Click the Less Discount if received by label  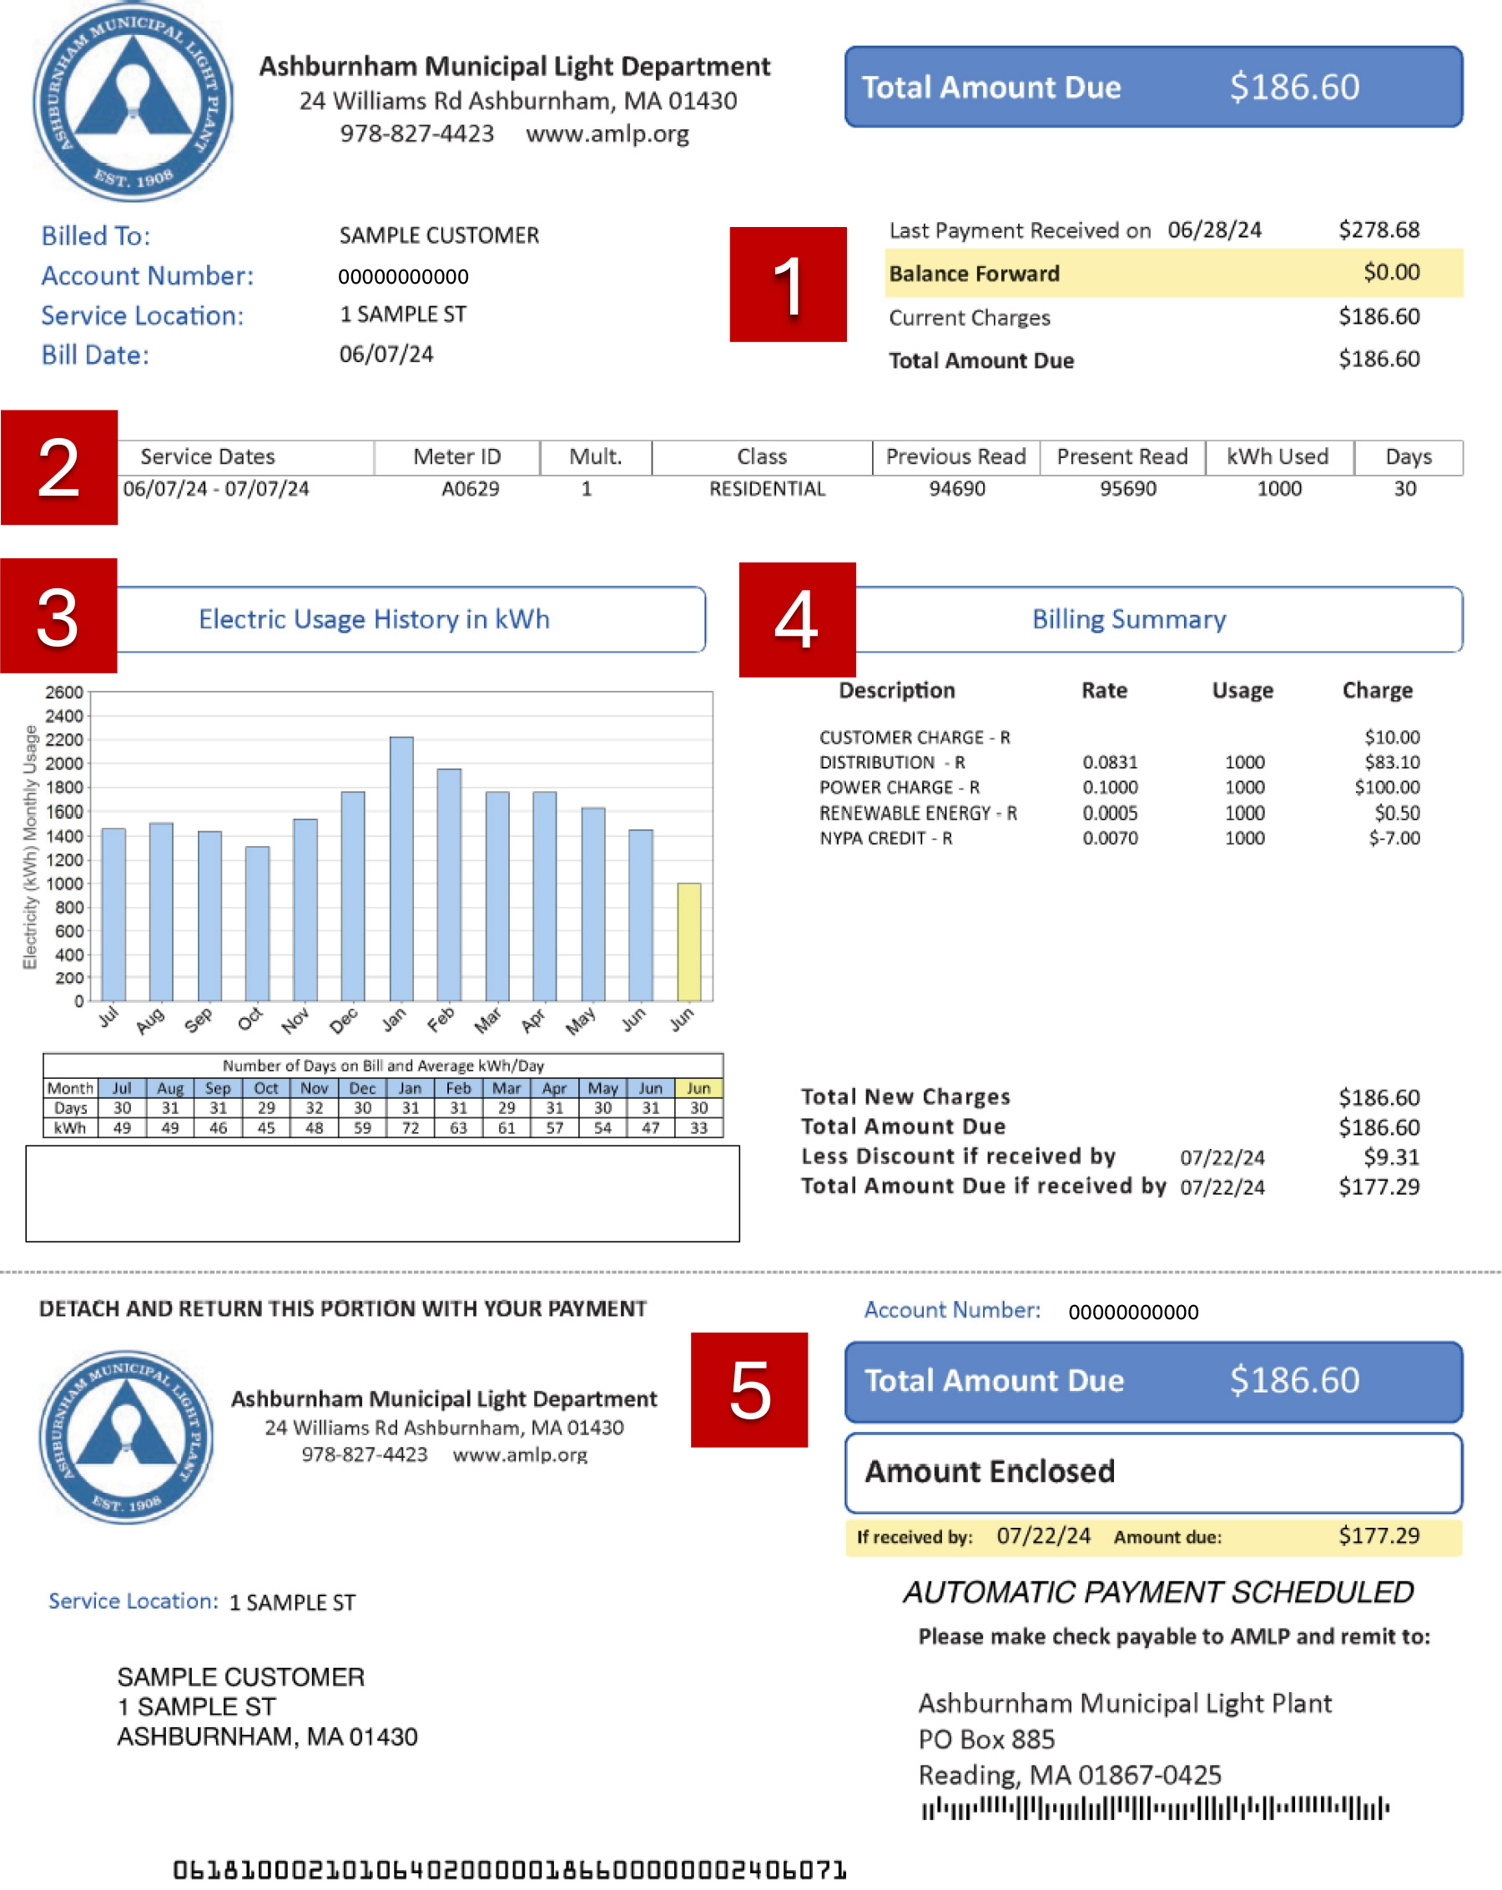click(957, 1157)
